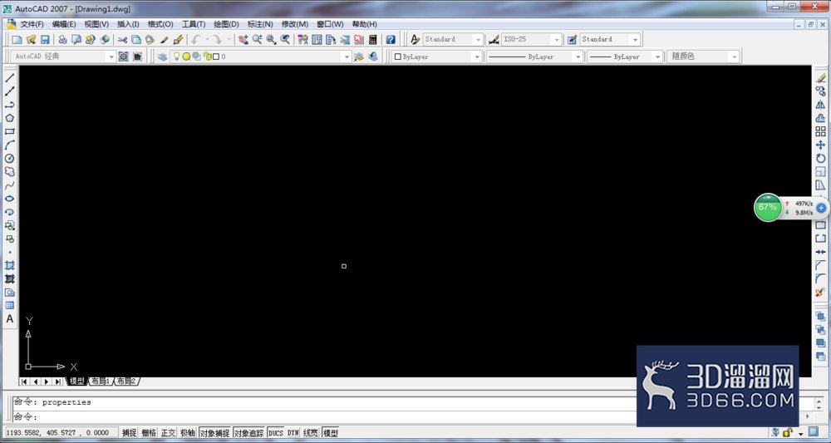Select the Multiline Text A tool
Image resolution: width=831 pixels, height=443 pixels.
(x=9, y=319)
